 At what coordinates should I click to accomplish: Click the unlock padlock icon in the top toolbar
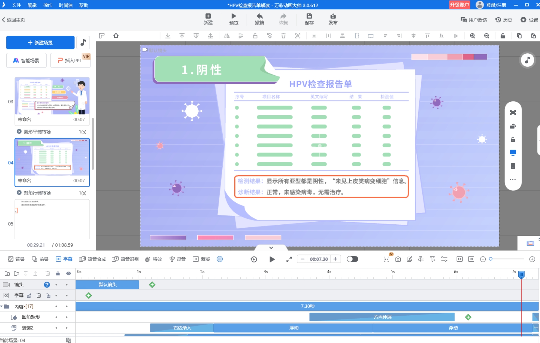503,36
